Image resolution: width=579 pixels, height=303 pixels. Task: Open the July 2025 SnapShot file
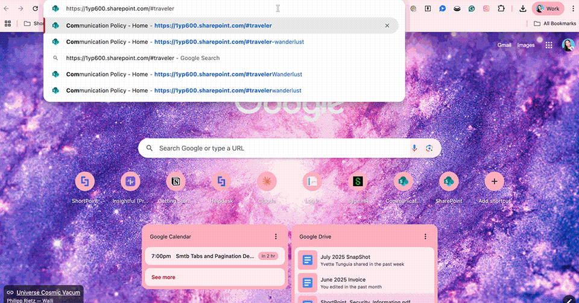pyautogui.click(x=364, y=260)
